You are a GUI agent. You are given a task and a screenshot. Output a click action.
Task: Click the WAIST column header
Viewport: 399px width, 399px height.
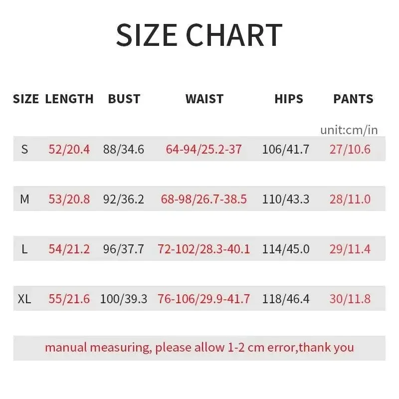point(204,99)
